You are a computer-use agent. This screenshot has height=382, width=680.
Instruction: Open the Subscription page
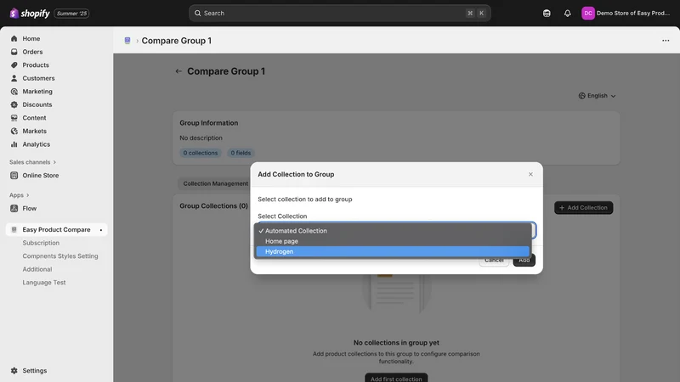41,243
